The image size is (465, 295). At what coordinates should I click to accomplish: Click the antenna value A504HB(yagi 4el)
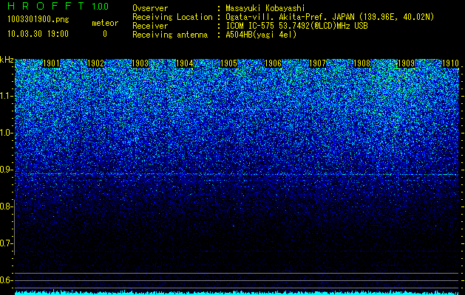pyautogui.click(x=261, y=35)
